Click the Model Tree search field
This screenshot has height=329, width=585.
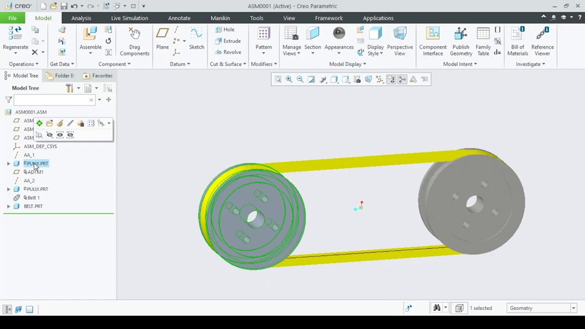click(54, 100)
